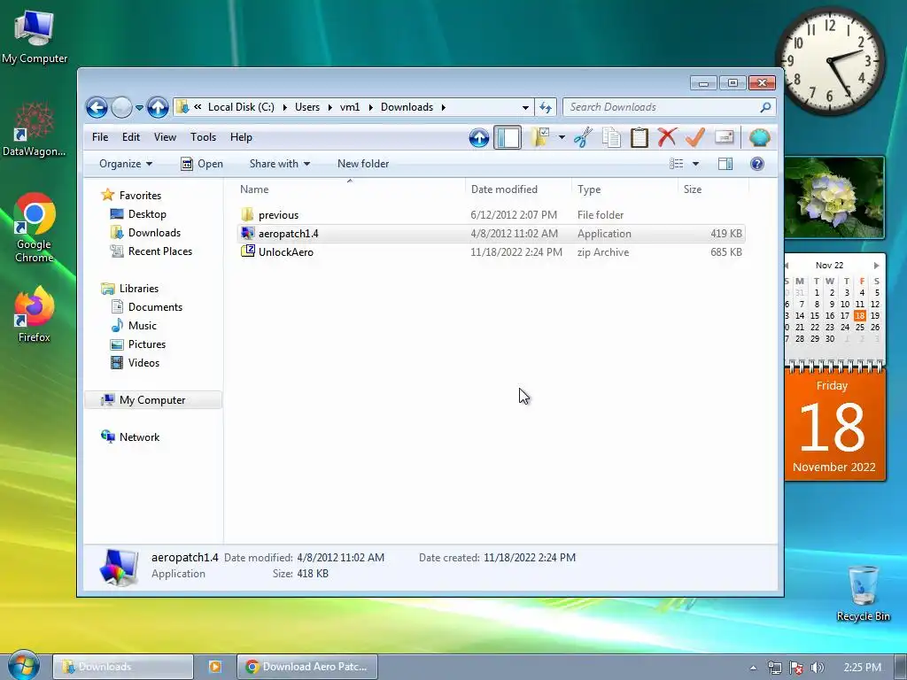Image resolution: width=907 pixels, height=680 pixels.
Task: Click the Paste clipboard icon
Action: pos(639,137)
